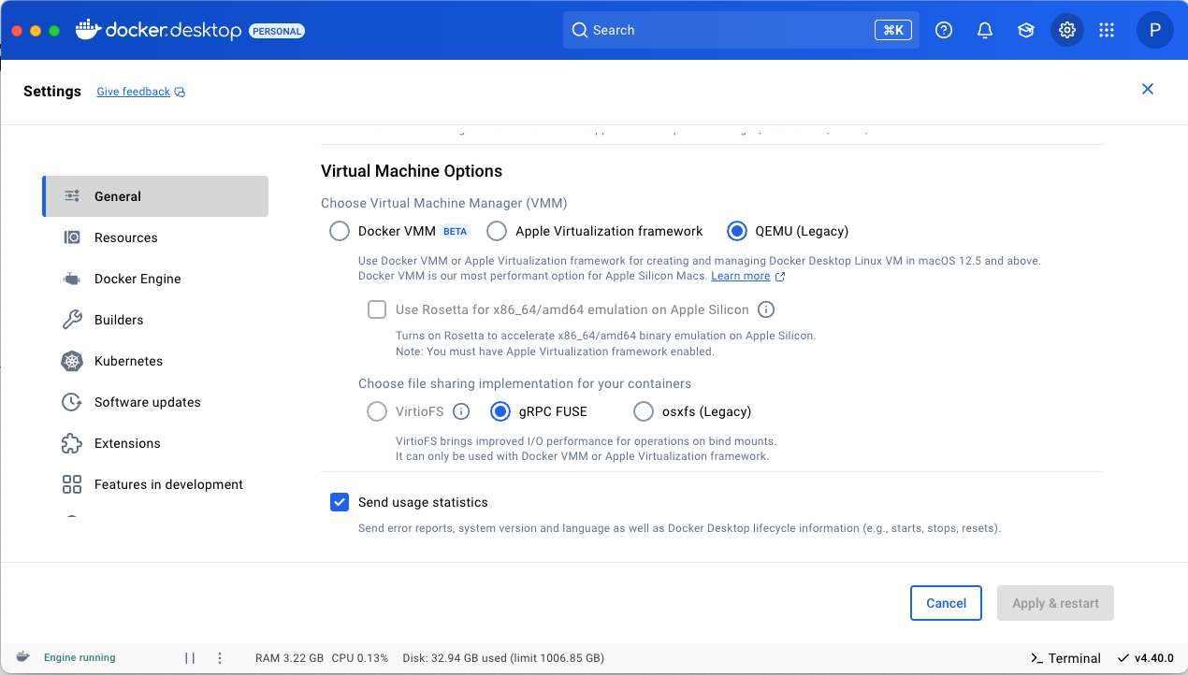Select the VirtioFS radio button
Screen dimensions: 1188x675
pos(377,411)
